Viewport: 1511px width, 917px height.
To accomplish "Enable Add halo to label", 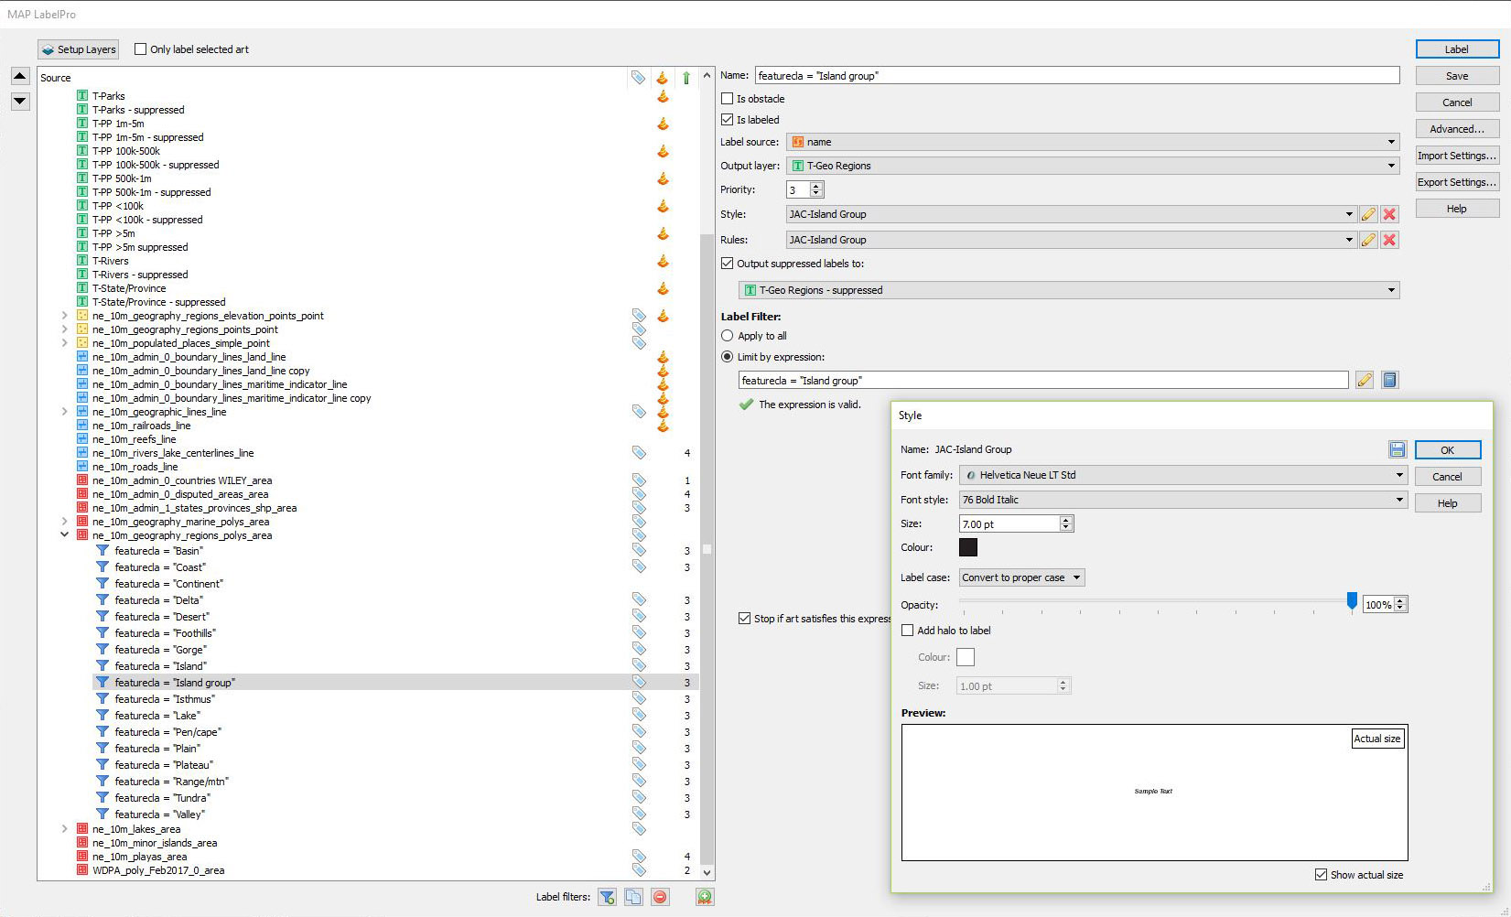I will (x=907, y=631).
